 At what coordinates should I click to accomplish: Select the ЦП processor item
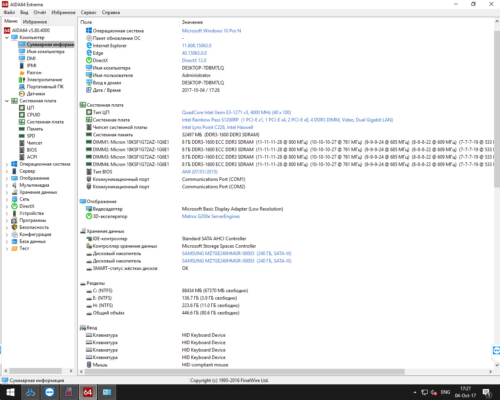(30, 108)
